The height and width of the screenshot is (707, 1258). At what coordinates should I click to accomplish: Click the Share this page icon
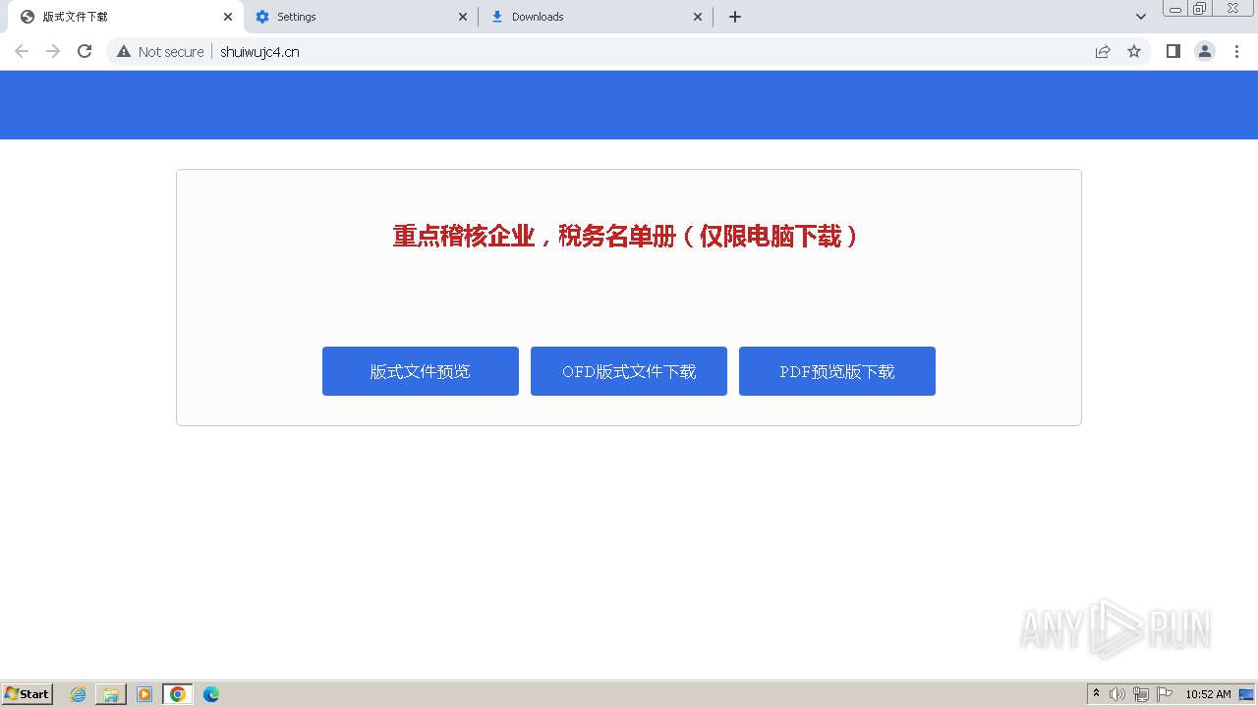[1103, 51]
